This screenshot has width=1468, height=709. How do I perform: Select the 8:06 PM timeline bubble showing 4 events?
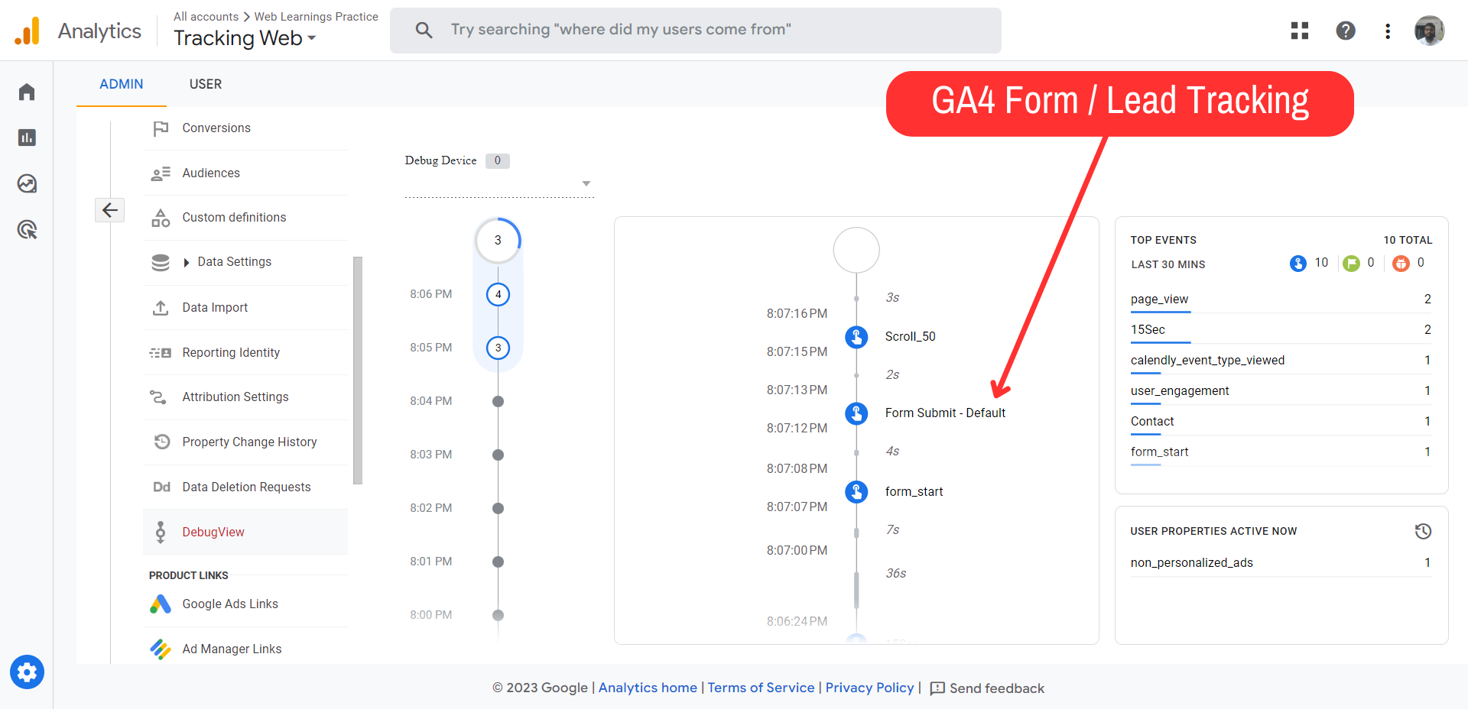pyautogui.click(x=498, y=294)
